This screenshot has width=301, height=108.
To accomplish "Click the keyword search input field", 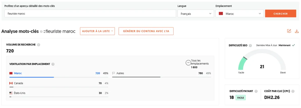I will point(90,14).
